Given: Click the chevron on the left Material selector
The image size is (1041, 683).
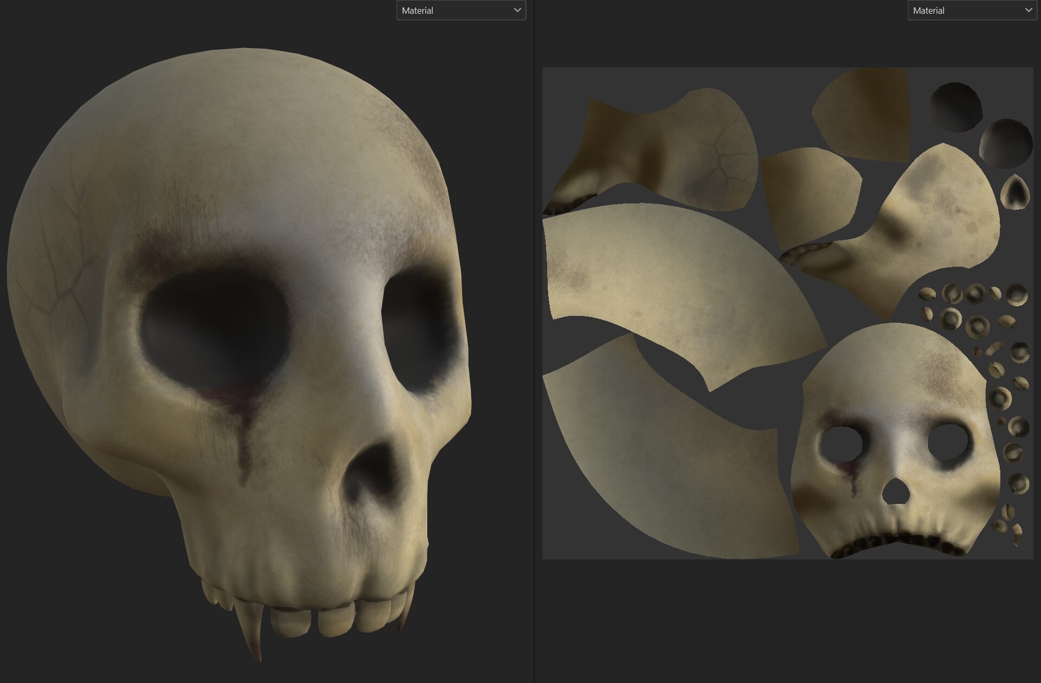Looking at the screenshot, I should pyautogui.click(x=517, y=10).
